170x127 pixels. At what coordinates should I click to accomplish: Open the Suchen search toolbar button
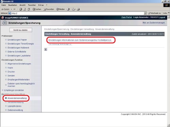37,9
